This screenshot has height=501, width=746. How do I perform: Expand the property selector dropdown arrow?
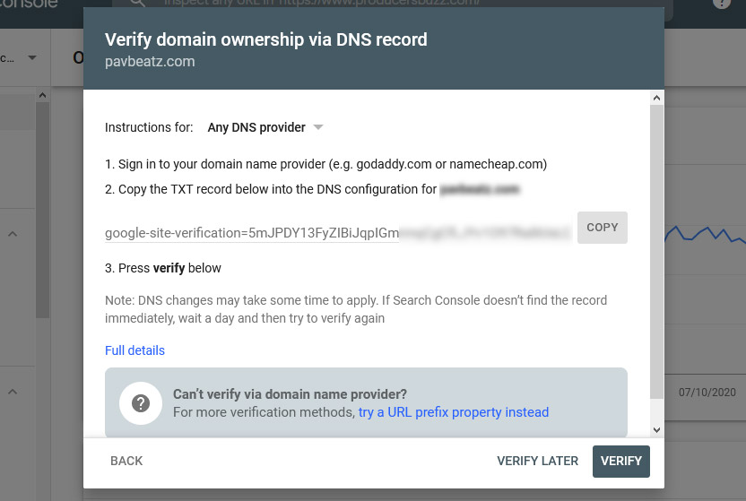pyautogui.click(x=32, y=57)
